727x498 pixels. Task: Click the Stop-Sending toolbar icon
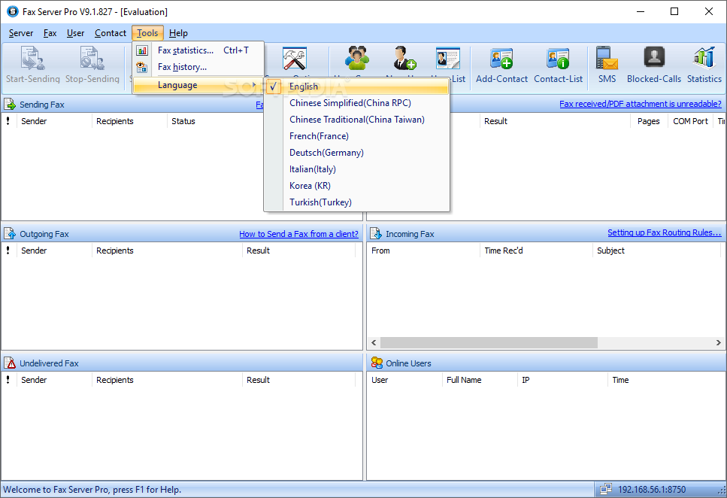92,58
